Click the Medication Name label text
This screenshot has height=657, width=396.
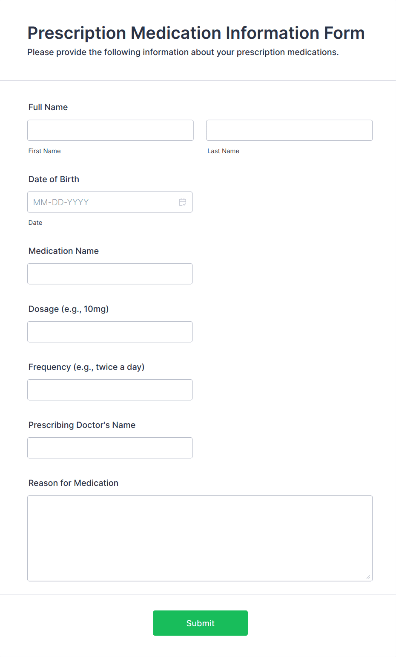63,251
